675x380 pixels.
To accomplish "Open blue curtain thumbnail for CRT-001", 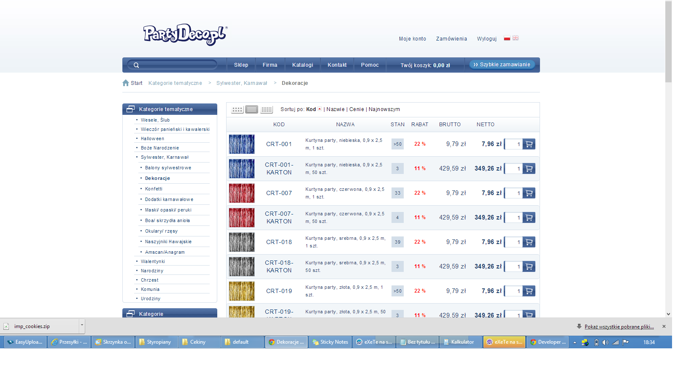I will click(242, 144).
